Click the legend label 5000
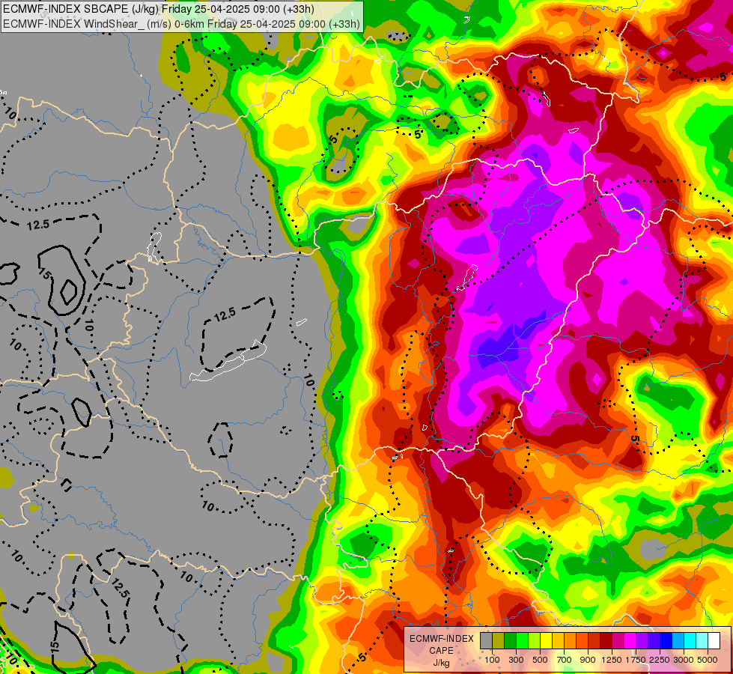Viewport: 733px width, 674px height. tap(708, 660)
